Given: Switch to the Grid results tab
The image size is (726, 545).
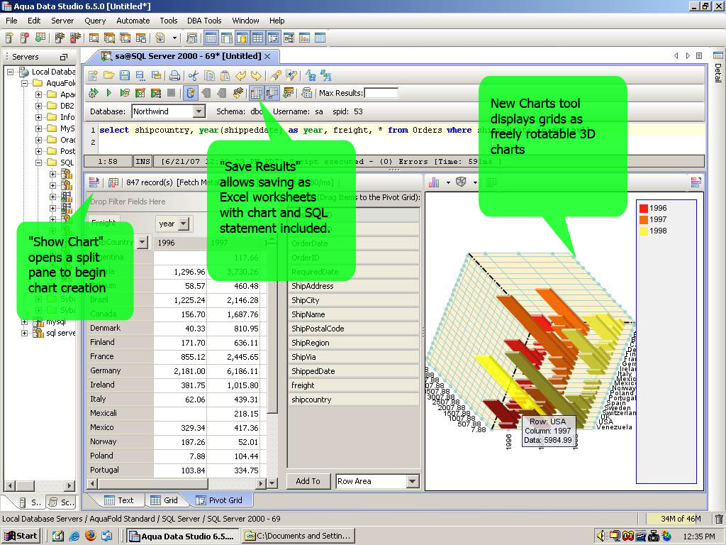Looking at the screenshot, I should pos(164,500).
